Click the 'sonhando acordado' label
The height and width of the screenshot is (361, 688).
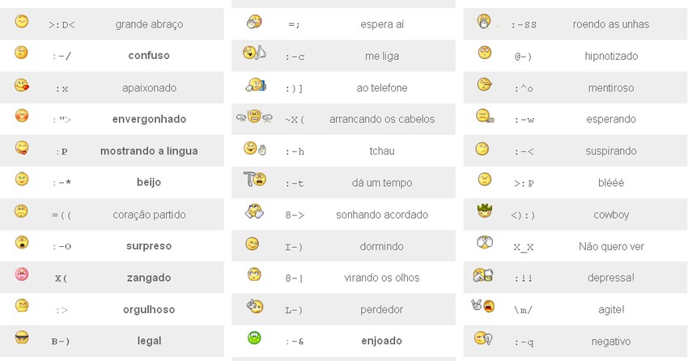click(382, 214)
